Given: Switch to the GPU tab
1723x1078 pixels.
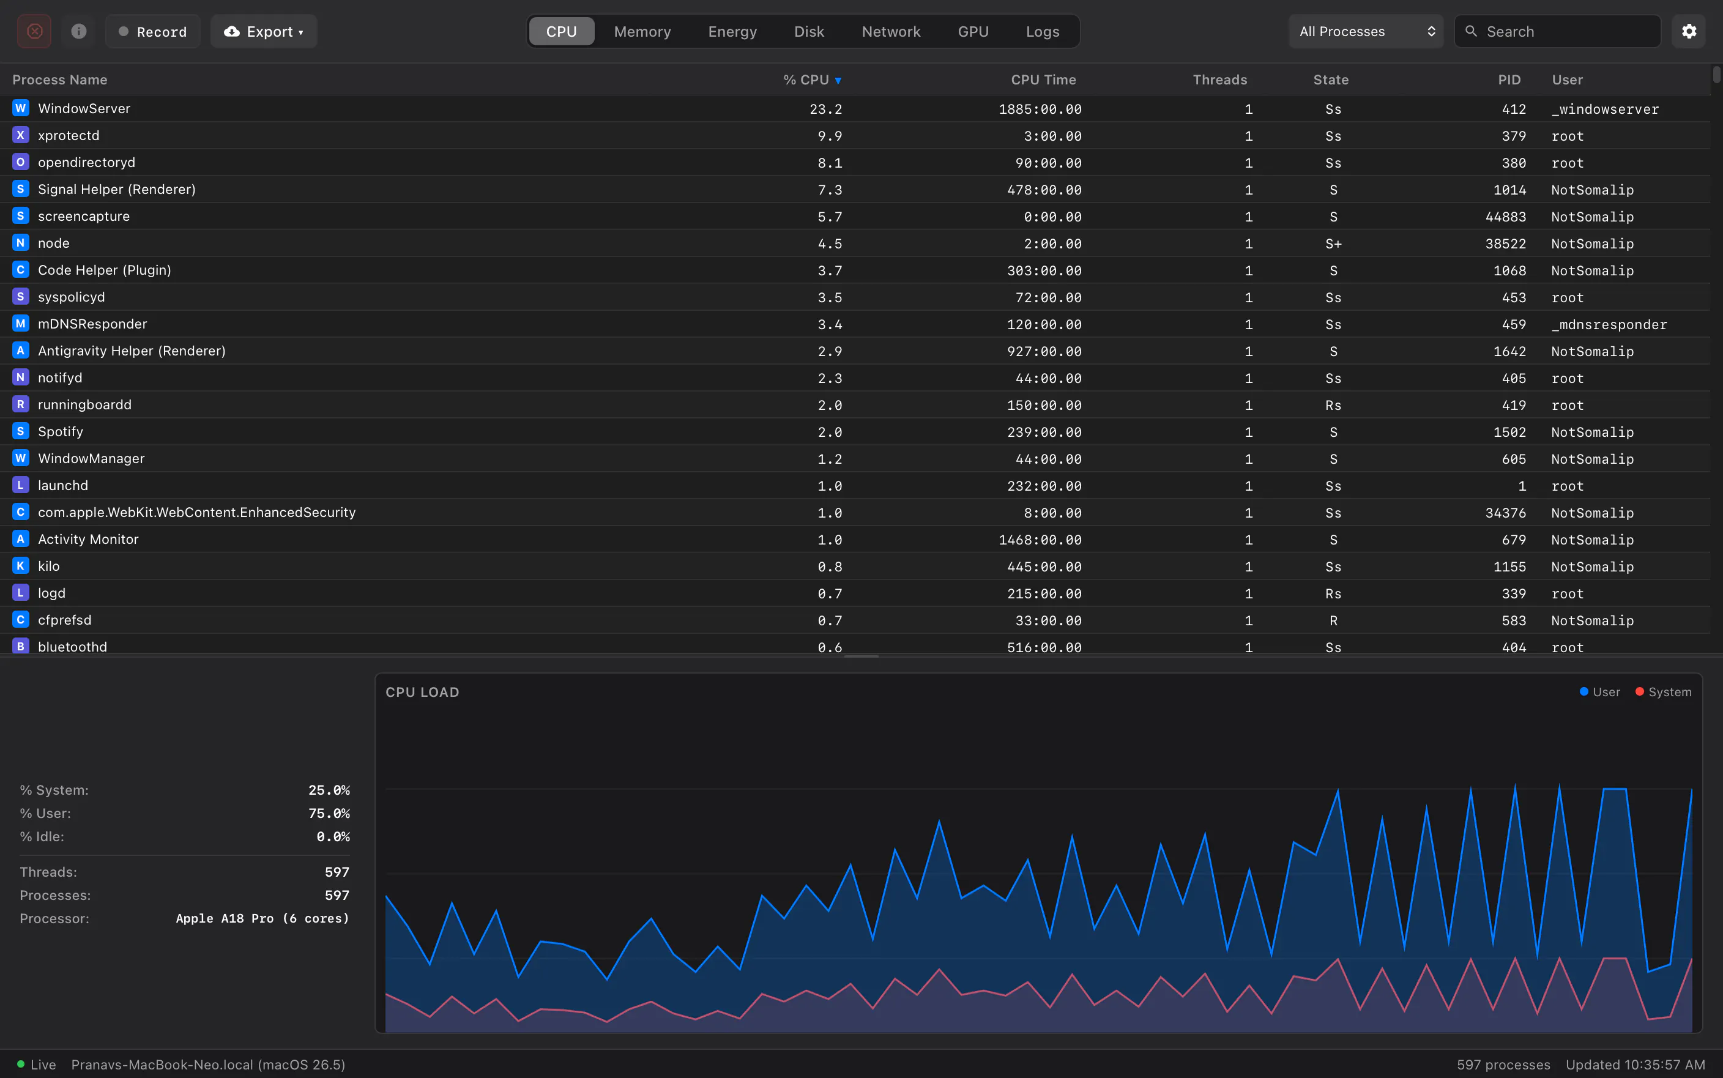Looking at the screenshot, I should coord(973,31).
